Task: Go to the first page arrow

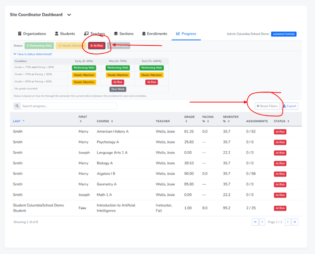Action: tap(255, 222)
